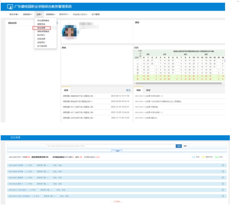Screen dimensions: 240x210
Task: Open the 教学评价 dropdown menu
Action: pyautogui.click(x=64, y=15)
